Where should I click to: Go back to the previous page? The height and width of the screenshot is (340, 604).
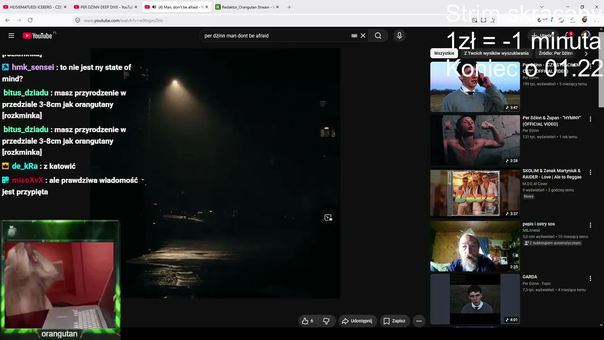(8, 20)
